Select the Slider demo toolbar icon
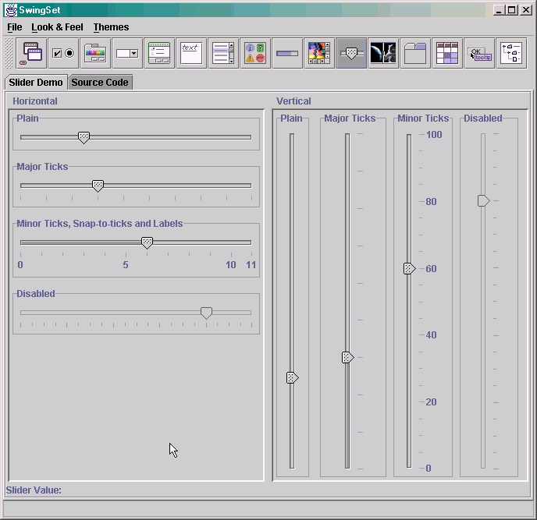537x520 pixels. coord(351,53)
